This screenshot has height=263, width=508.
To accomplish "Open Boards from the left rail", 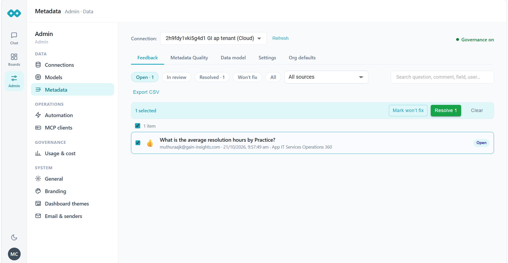I will click(x=14, y=60).
